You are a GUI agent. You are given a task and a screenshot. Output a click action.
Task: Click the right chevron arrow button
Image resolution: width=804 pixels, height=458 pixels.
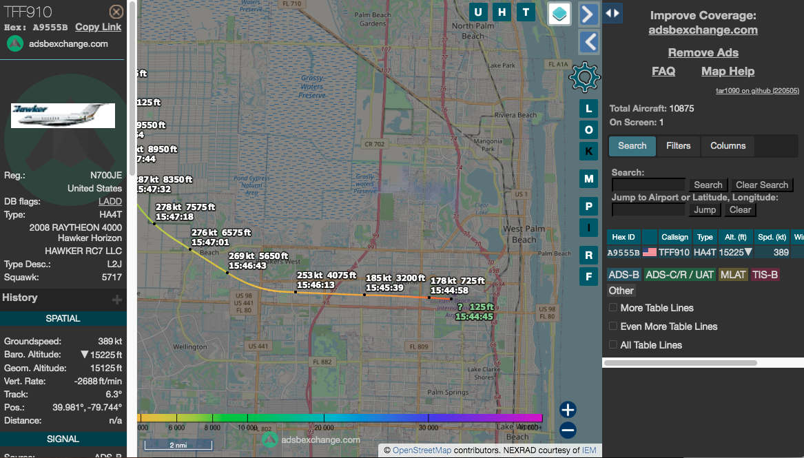pos(589,14)
